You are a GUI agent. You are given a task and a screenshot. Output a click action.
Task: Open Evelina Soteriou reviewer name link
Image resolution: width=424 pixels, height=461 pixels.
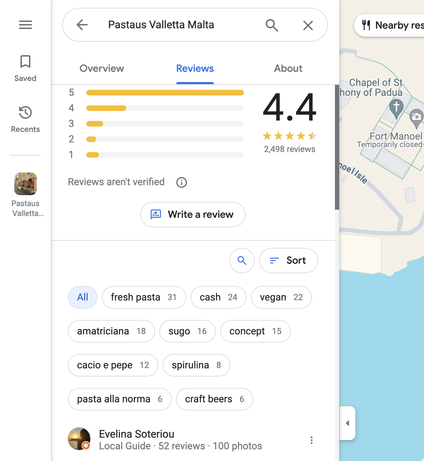(137, 434)
